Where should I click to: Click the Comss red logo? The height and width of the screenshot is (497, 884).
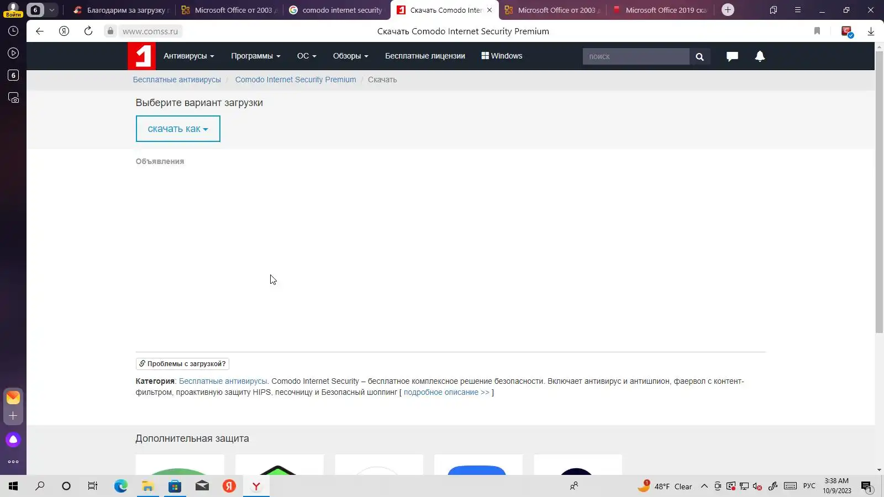point(141,56)
